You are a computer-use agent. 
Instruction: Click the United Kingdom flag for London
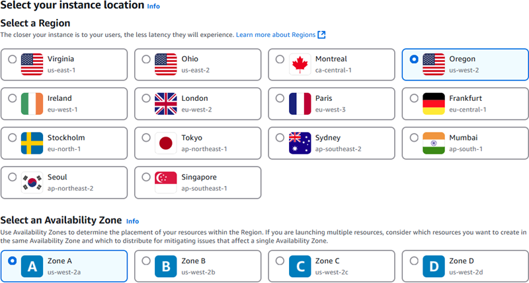pos(165,104)
